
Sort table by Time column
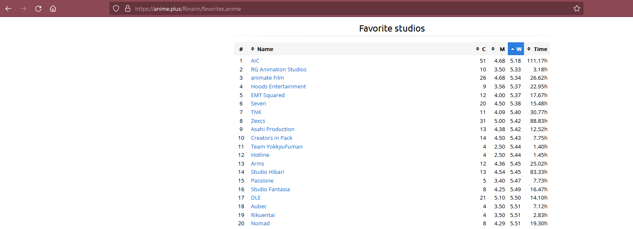click(x=537, y=49)
